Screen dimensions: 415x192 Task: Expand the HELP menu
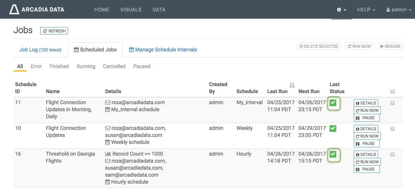click(x=366, y=10)
